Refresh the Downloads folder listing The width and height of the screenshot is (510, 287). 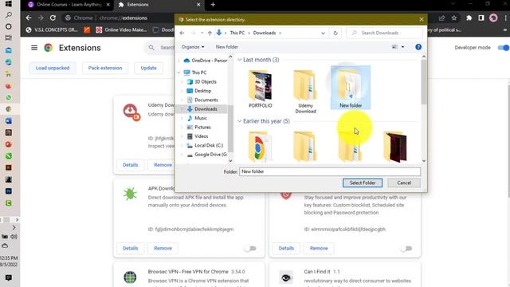(335, 33)
